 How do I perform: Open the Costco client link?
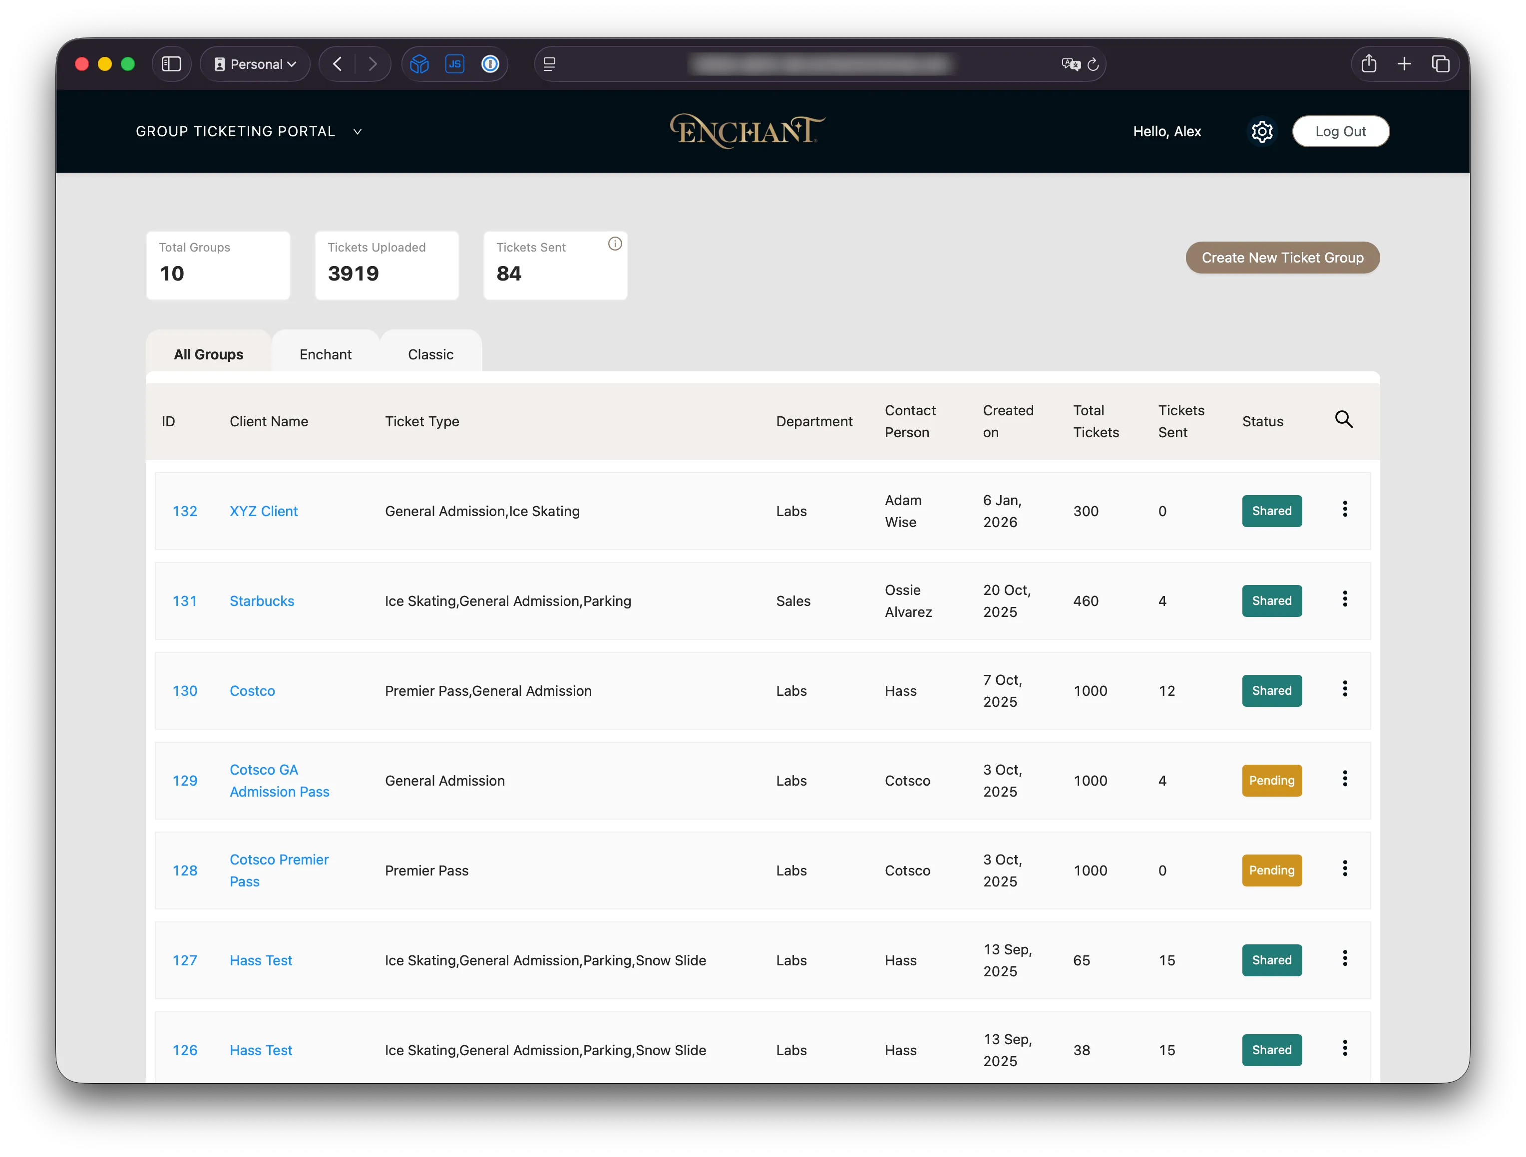[x=252, y=690]
